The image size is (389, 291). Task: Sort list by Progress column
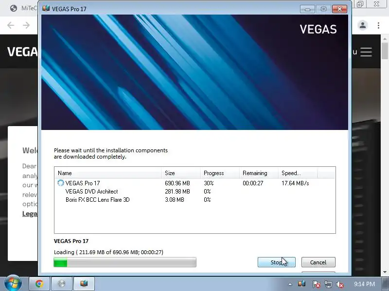coord(220,173)
